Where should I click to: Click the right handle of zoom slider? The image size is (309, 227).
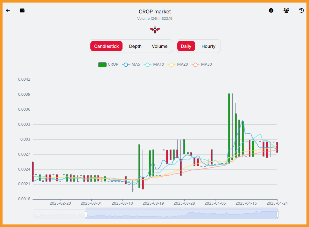coord(278,214)
